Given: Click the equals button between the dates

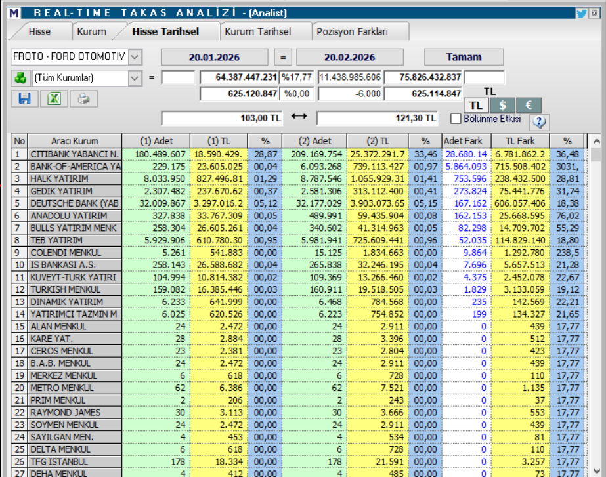Looking at the screenshot, I should 284,57.
